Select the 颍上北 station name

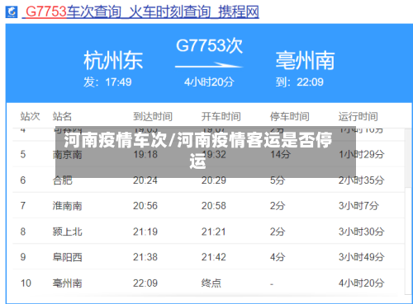(x=68, y=232)
